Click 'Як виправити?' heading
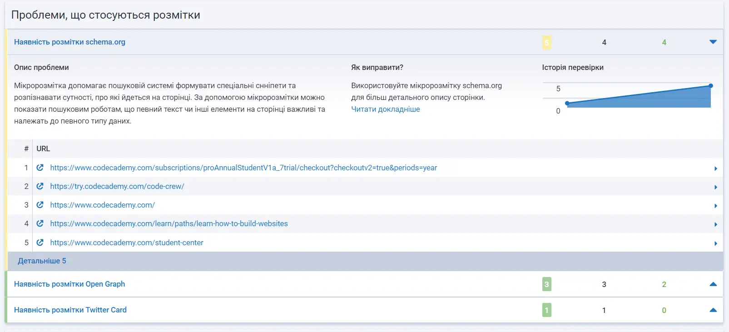Screen dimensions: 729x332 [x=377, y=67]
